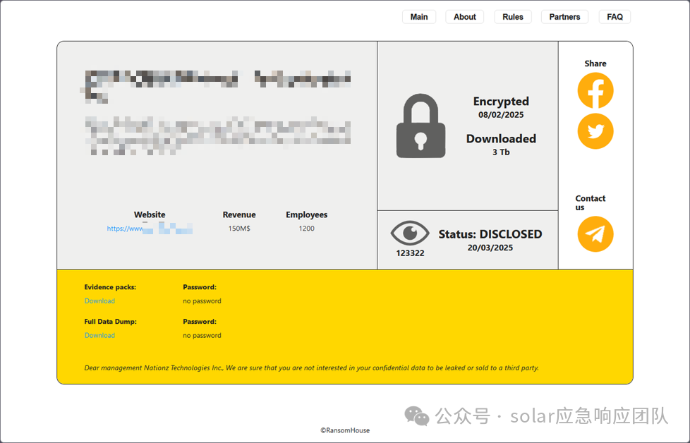Select the downloaded size '3 Tb'
The width and height of the screenshot is (690, 443).
point(501,152)
